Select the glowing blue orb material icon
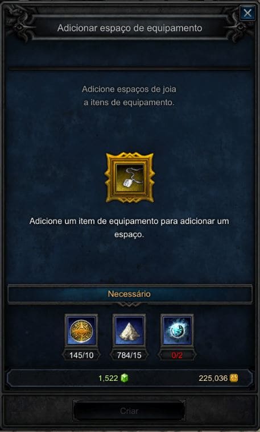 pyautogui.click(x=177, y=331)
